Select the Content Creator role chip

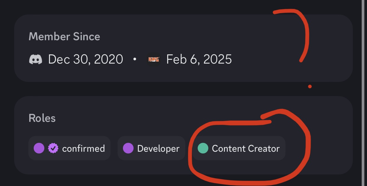coord(239,148)
